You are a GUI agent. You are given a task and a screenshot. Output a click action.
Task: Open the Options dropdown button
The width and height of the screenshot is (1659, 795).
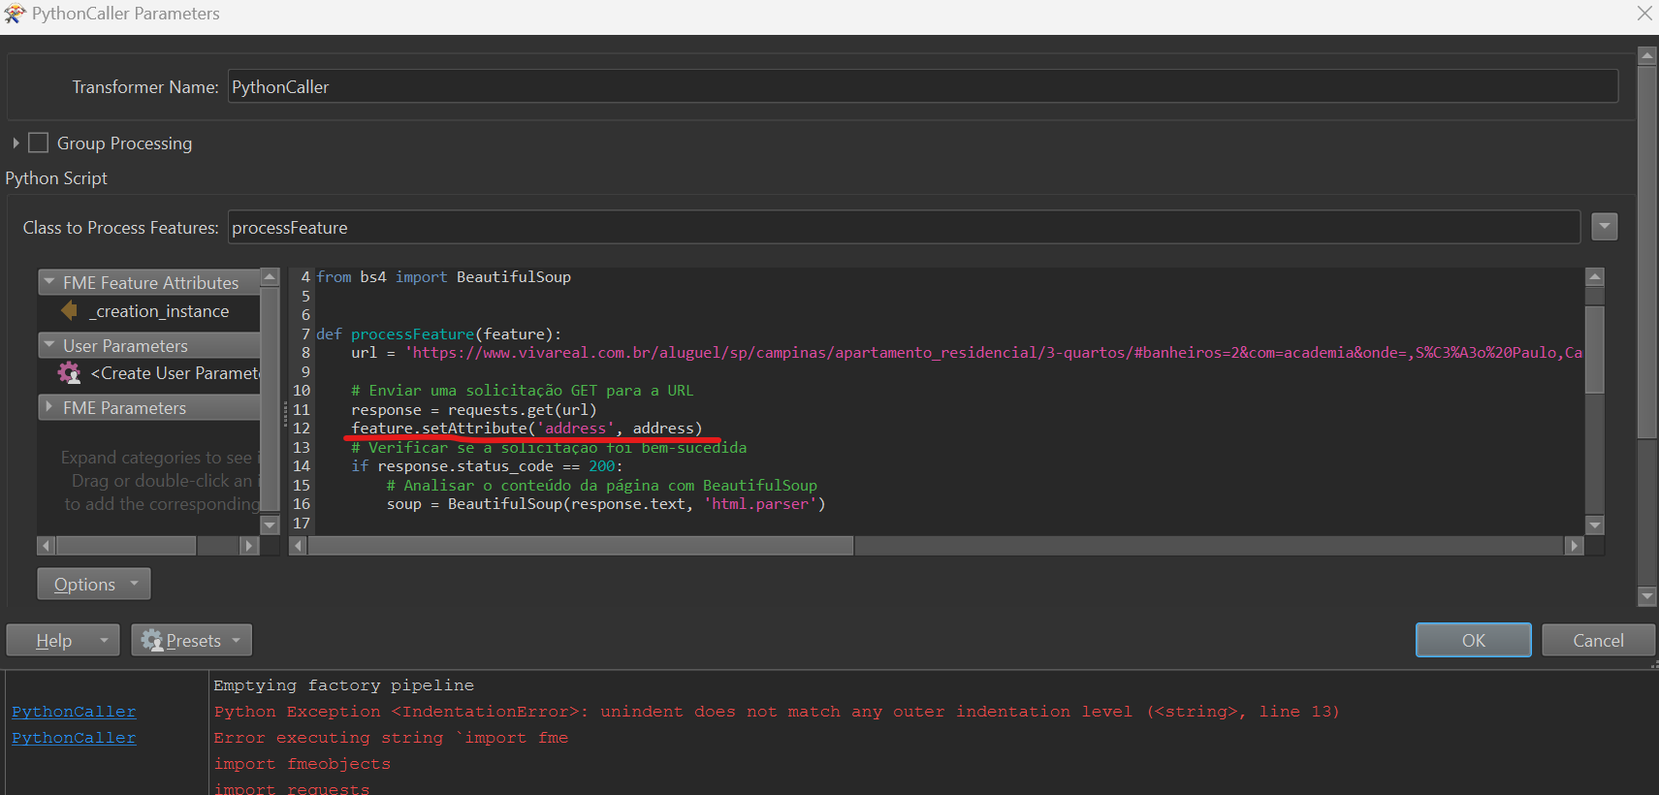(94, 584)
